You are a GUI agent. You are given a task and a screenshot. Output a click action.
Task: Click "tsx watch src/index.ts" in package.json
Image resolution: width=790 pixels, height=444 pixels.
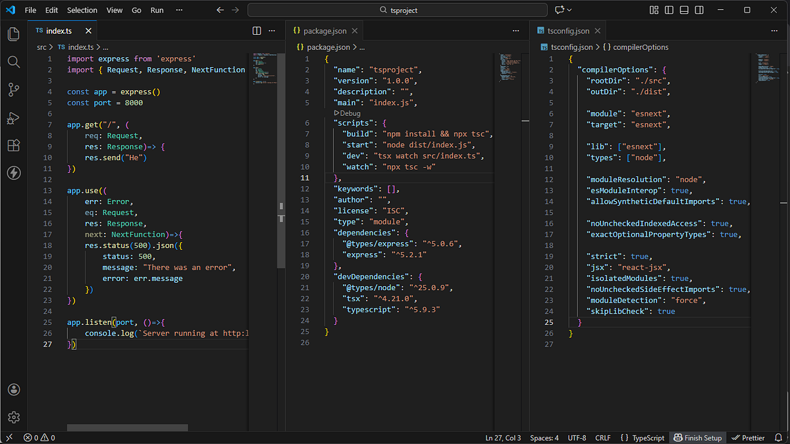click(429, 156)
